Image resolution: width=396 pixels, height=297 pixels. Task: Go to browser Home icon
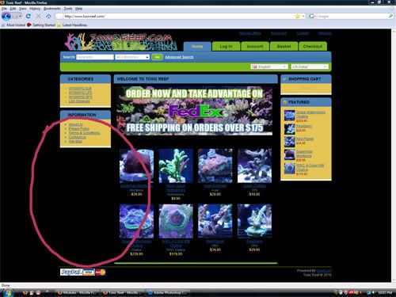point(48,17)
